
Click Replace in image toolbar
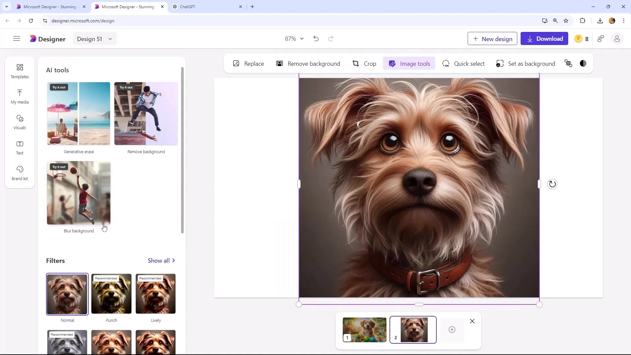coord(248,63)
